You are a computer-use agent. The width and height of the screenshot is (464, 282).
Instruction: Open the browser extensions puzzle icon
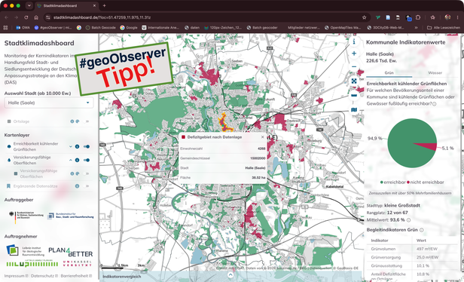[x=418, y=17]
